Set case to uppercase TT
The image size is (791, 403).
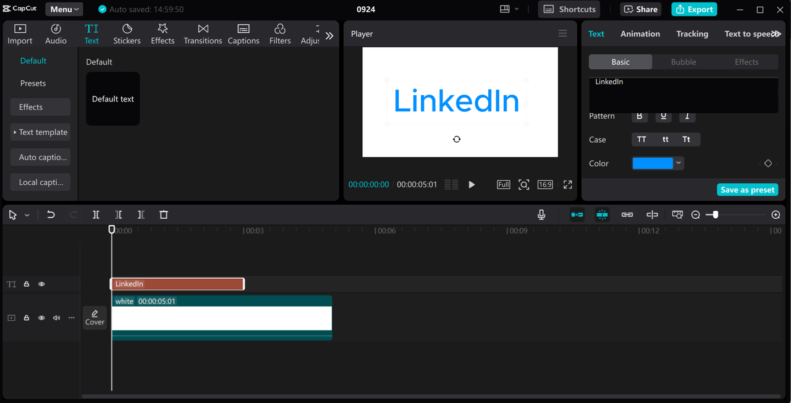[642, 140]
